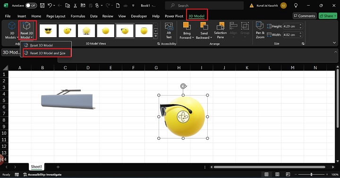Switch to Page Layout view icon
The image size is (340, 178).
coord(277,174)
